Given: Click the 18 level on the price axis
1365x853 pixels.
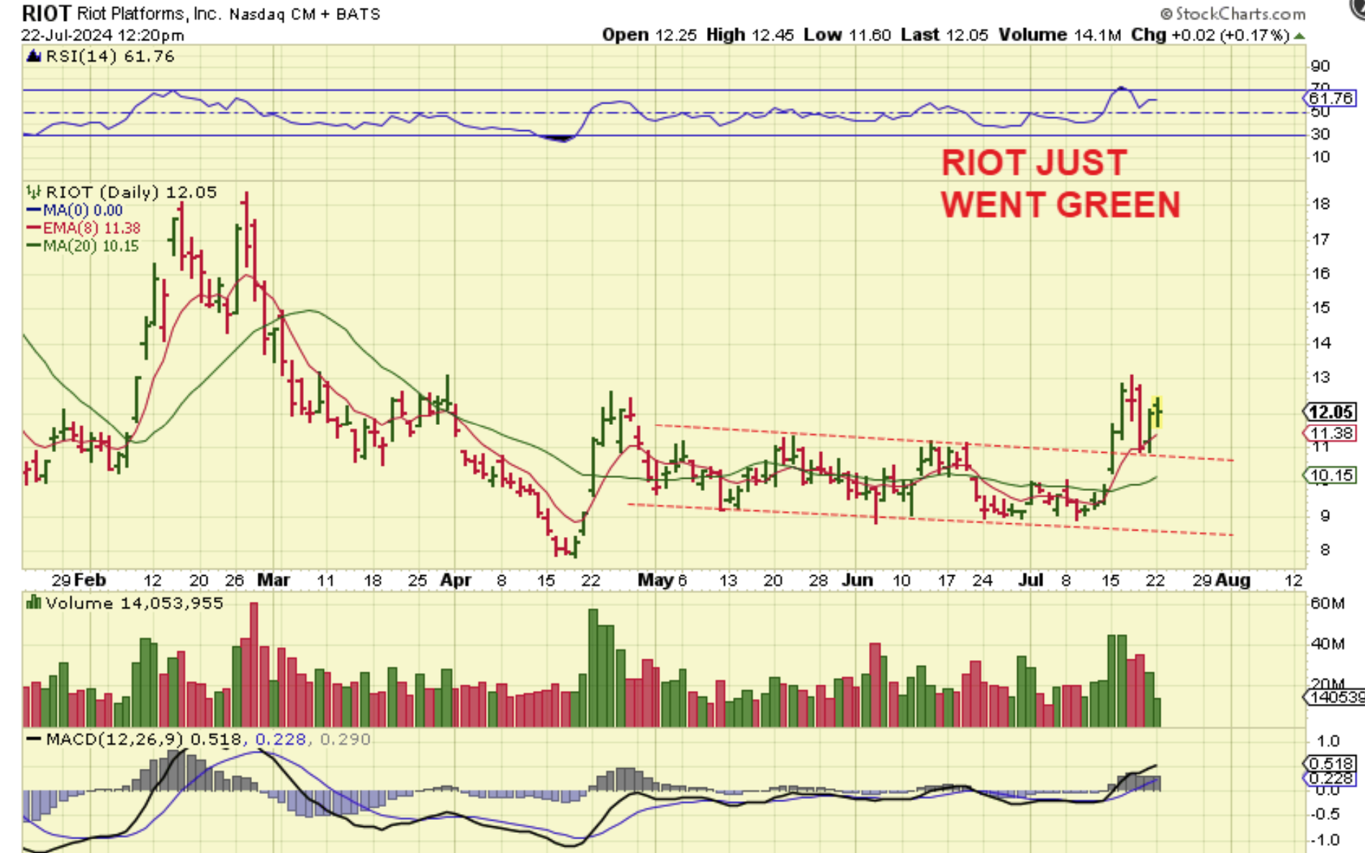Looking at the screenshot, I should (1320, 204).
